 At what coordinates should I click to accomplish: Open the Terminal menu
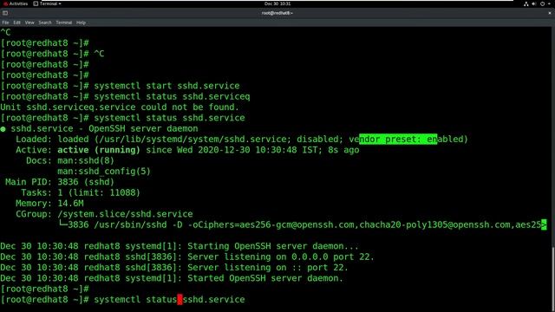pos(63,23)
